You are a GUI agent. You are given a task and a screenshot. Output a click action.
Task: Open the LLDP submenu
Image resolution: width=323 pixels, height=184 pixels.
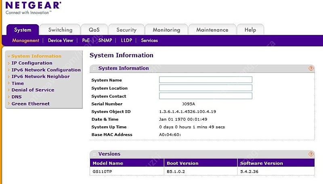(126, 40)
